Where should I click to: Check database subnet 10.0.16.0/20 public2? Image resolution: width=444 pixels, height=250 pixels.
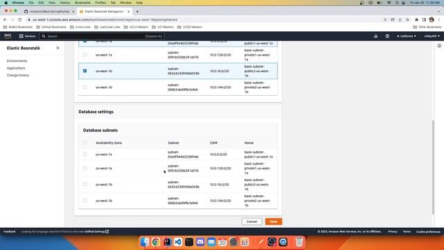pos(85,185)
